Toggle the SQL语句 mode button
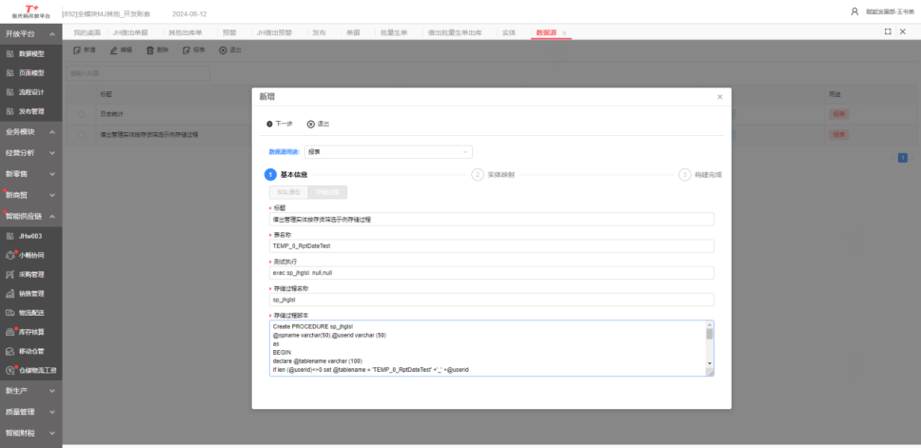921x448 pixels. pyautogui.click(x=288, y=192)
